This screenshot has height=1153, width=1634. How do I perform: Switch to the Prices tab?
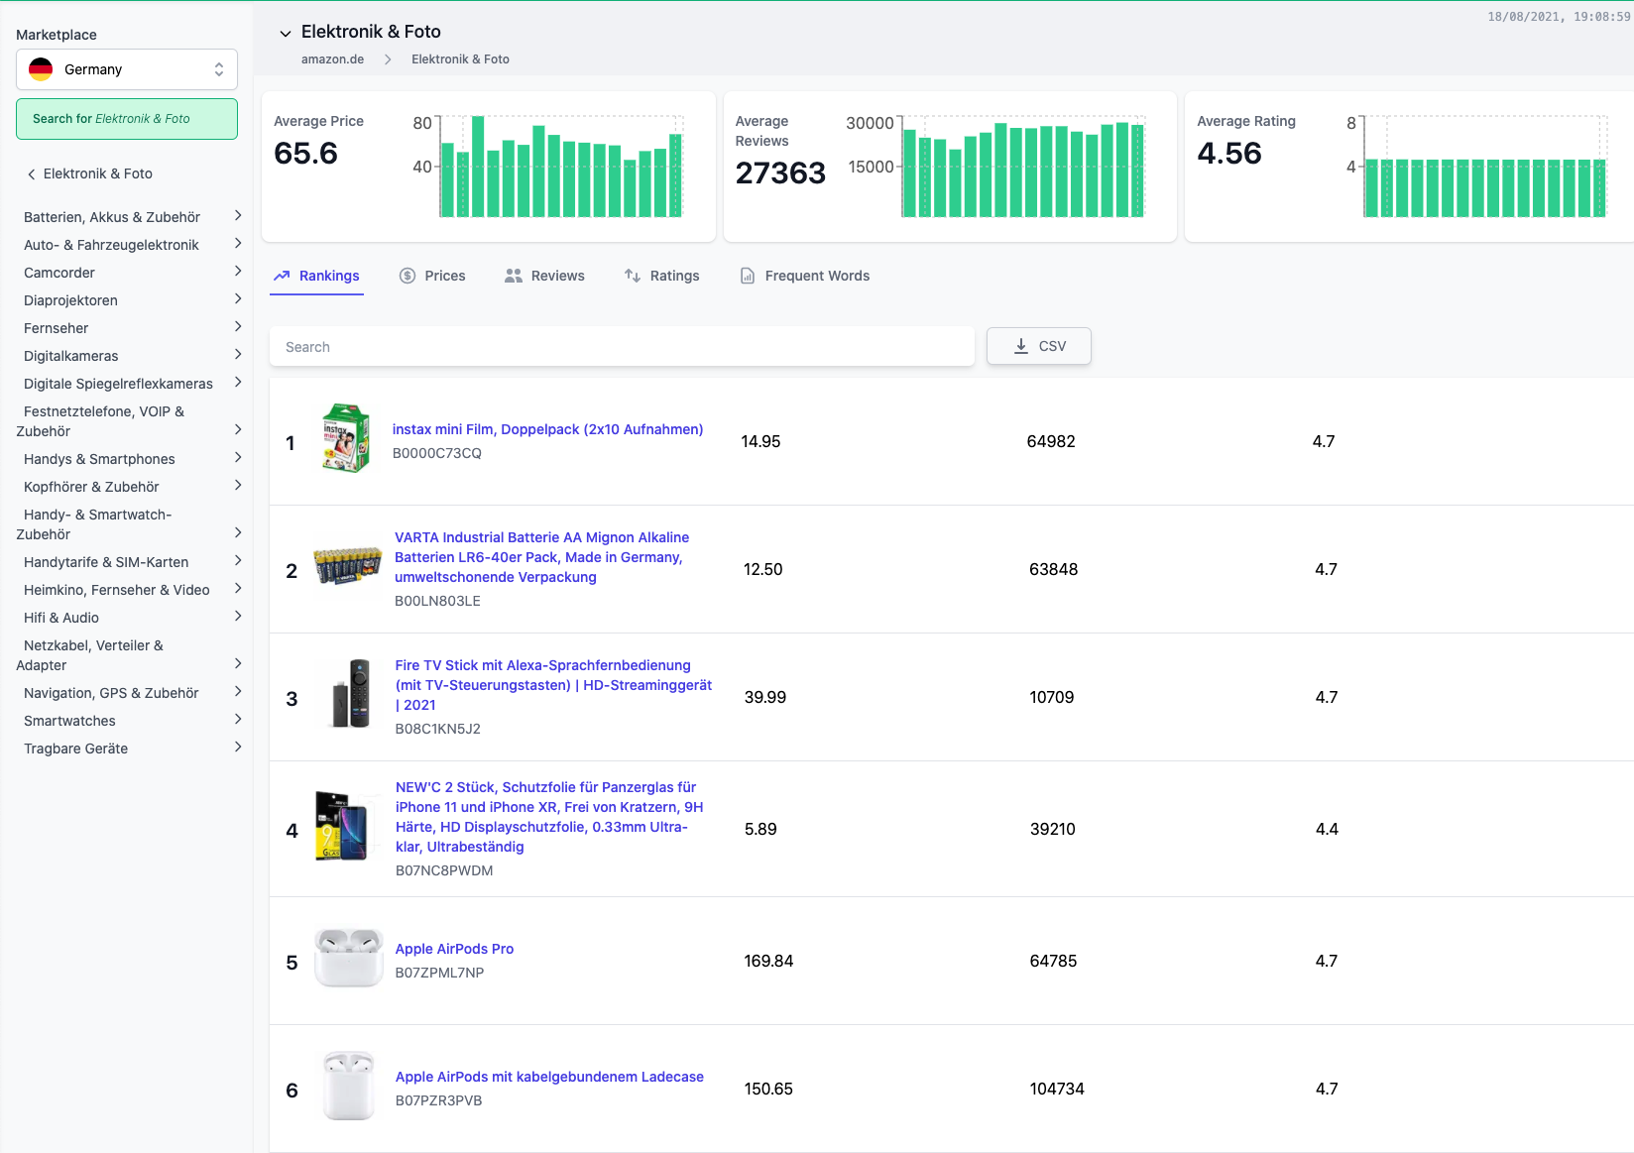432,276
